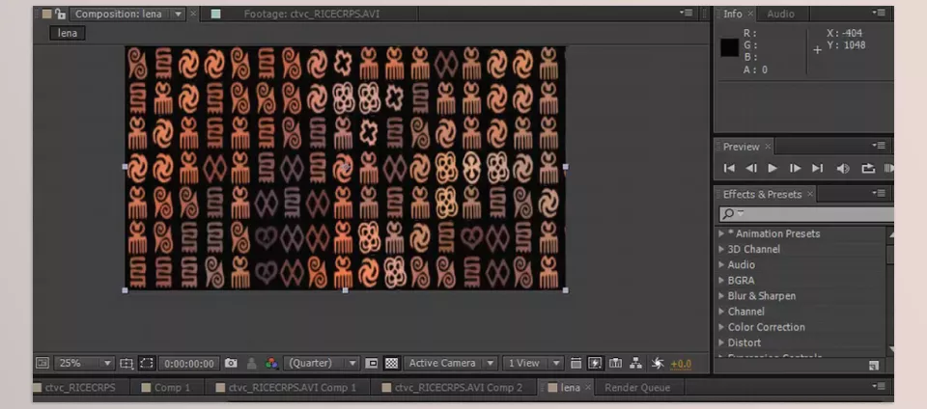
Task: Toggle the Region of Interest button
Action: pyautogui.click(x=371, y=364)
